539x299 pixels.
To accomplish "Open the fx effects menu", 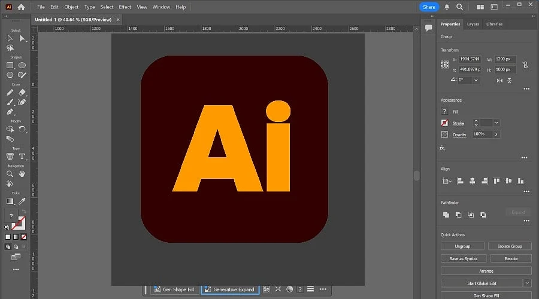I will [443, 148].
